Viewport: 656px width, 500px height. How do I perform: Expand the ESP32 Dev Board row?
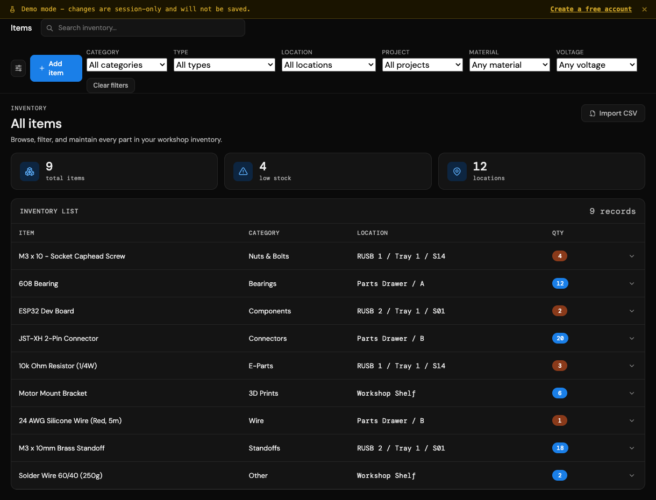(x=632, y=311)
